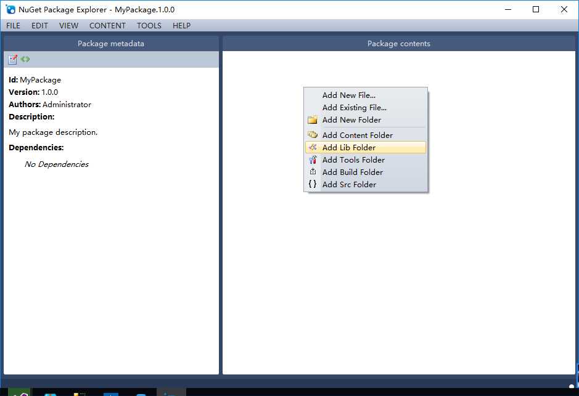Viewport: 579px width, 396px height.
Task: Open the CONTENT menu
Action: pos(107,25)
